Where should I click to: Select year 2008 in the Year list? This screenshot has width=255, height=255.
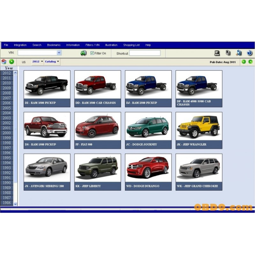click(x=7, y=93)
